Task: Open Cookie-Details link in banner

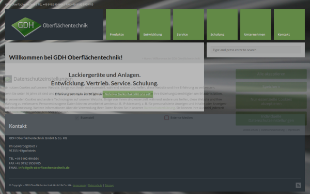Action: [250, 130]
